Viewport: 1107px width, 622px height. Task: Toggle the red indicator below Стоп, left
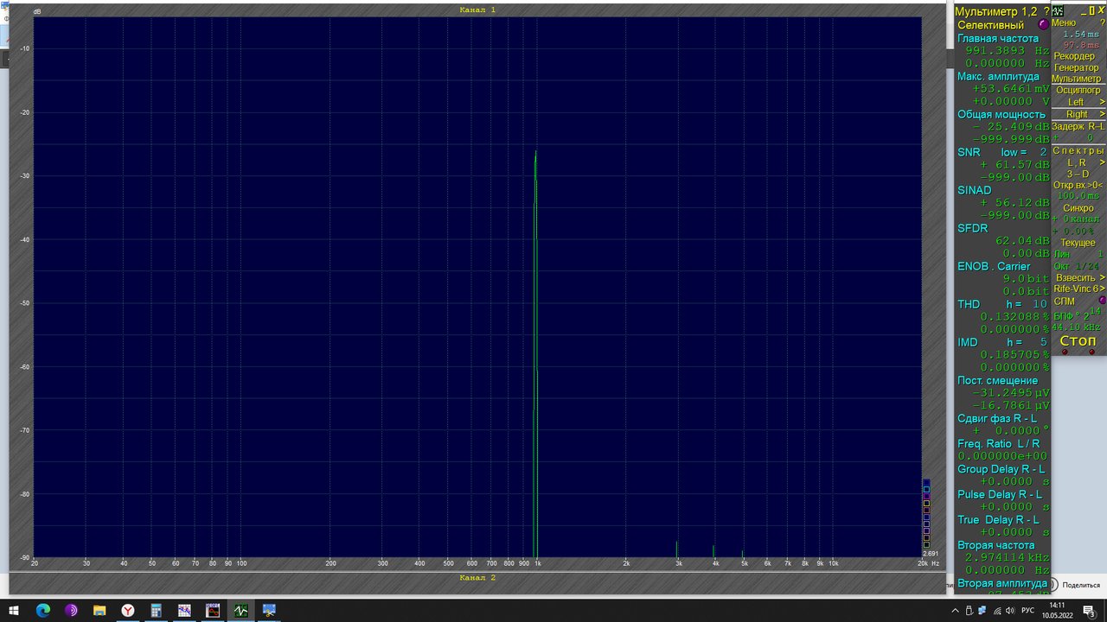point(1065,352)
